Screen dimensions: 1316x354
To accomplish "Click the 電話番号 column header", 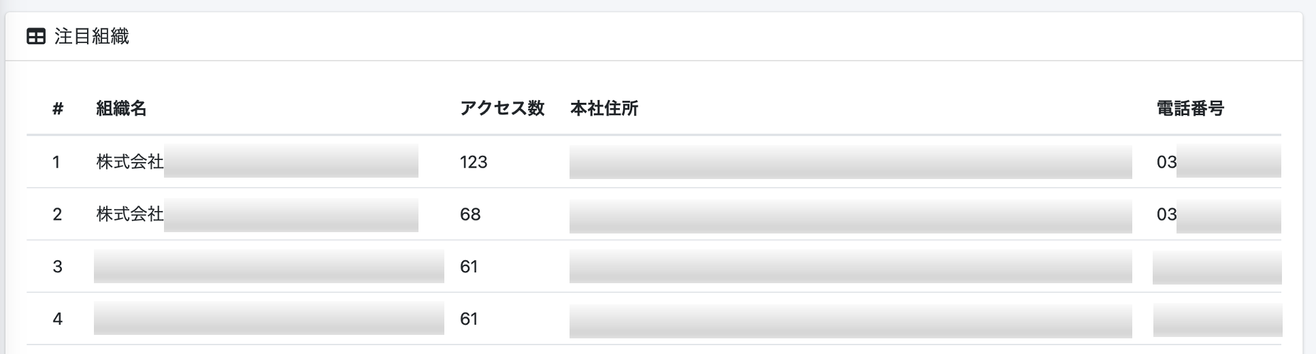I will [1191, 108].
